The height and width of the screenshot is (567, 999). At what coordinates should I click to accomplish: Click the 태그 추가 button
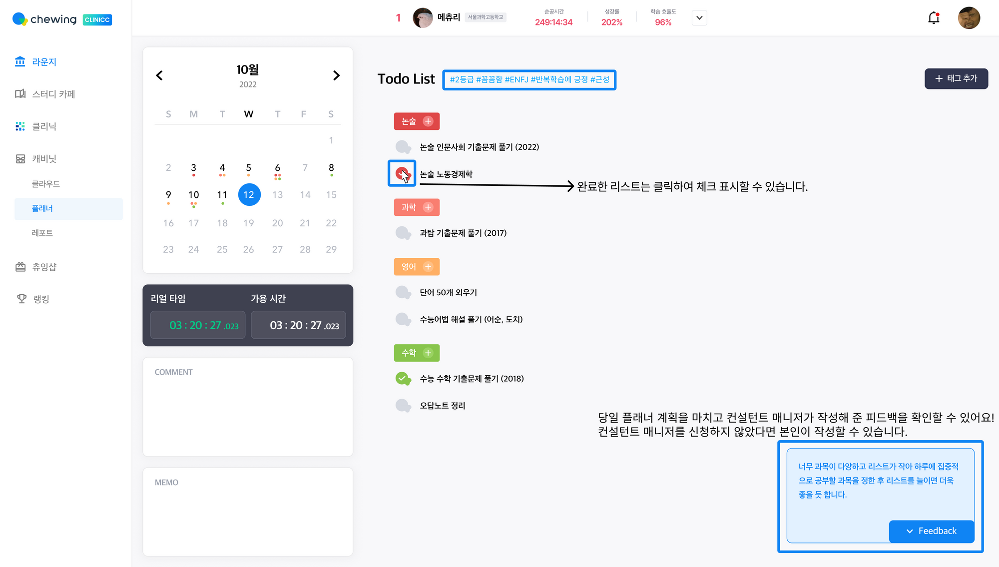point(956,79)
